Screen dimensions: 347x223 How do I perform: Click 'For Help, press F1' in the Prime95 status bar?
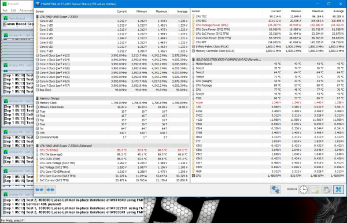click(13, 220)
